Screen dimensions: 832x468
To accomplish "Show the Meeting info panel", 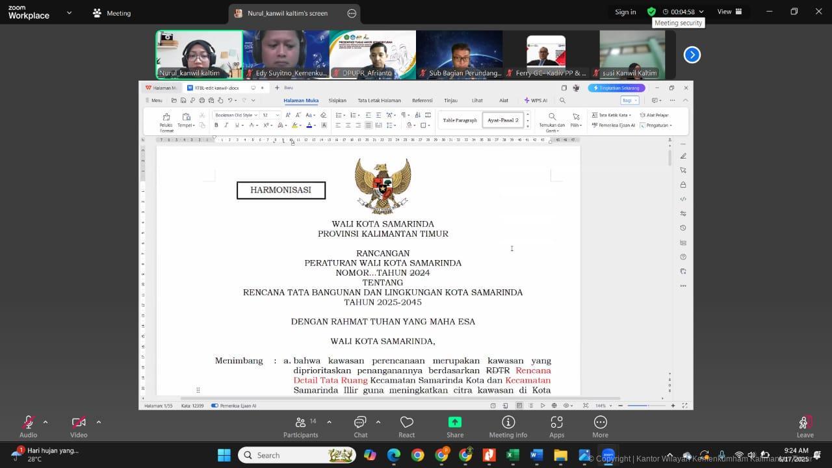I will pyautogui.click(x=508, y=422).
